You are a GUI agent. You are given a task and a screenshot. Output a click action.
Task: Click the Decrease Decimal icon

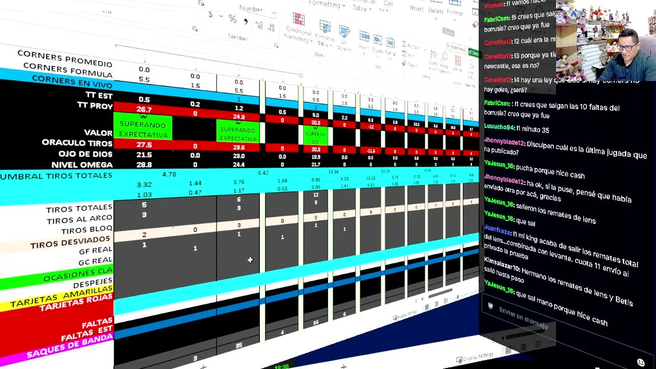tap(271, 27)
